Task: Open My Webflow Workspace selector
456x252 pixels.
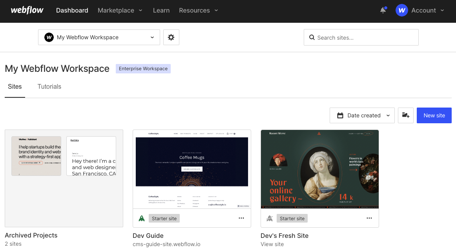Action: click(99, 37)
